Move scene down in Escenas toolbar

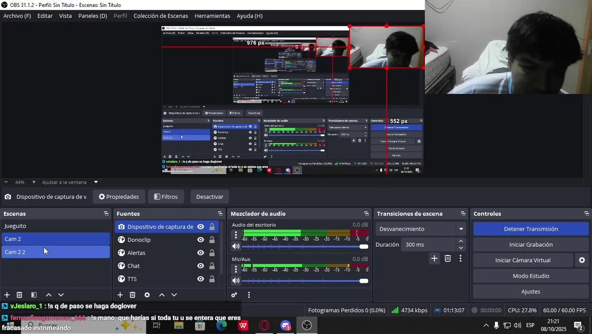(61, 295)
